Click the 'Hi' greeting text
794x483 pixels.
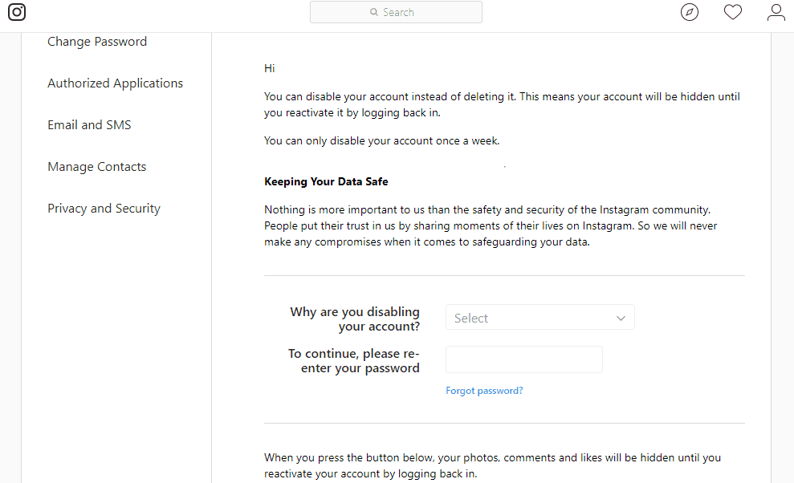[x=270, y=69]
